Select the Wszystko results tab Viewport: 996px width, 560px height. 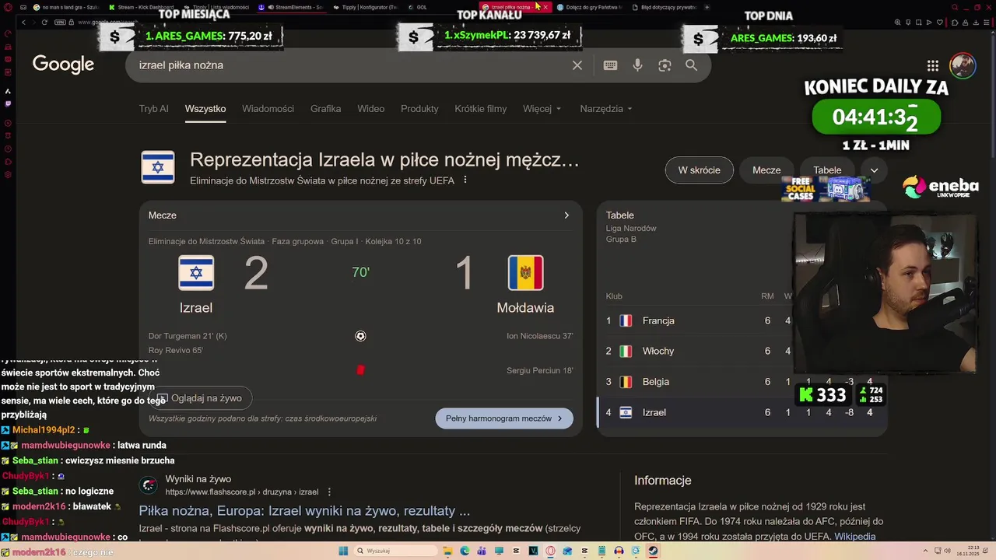[x=205, y=109]
